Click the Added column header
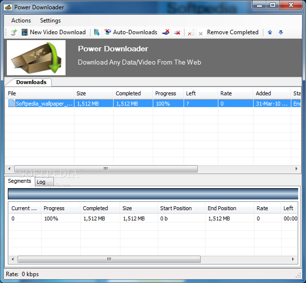Viewport: 306px width, 283px height. click(272, 93)
